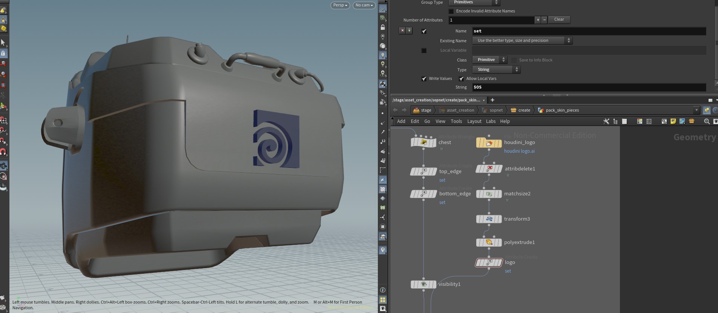Open the Add menu in network editor
Image resolution: width=718 pixels, height=313 pixels.
pos(401,121)
